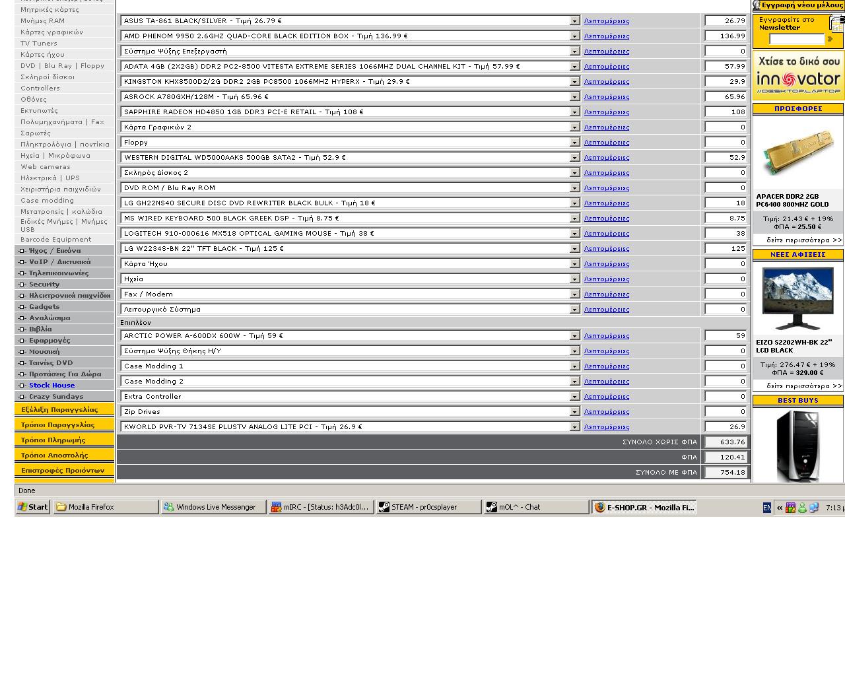The height and width of the screenshot is (676, 845).
Task: Switch to the Mozilla Firefox folder taskbar button
Action: [x=106, y=507]
